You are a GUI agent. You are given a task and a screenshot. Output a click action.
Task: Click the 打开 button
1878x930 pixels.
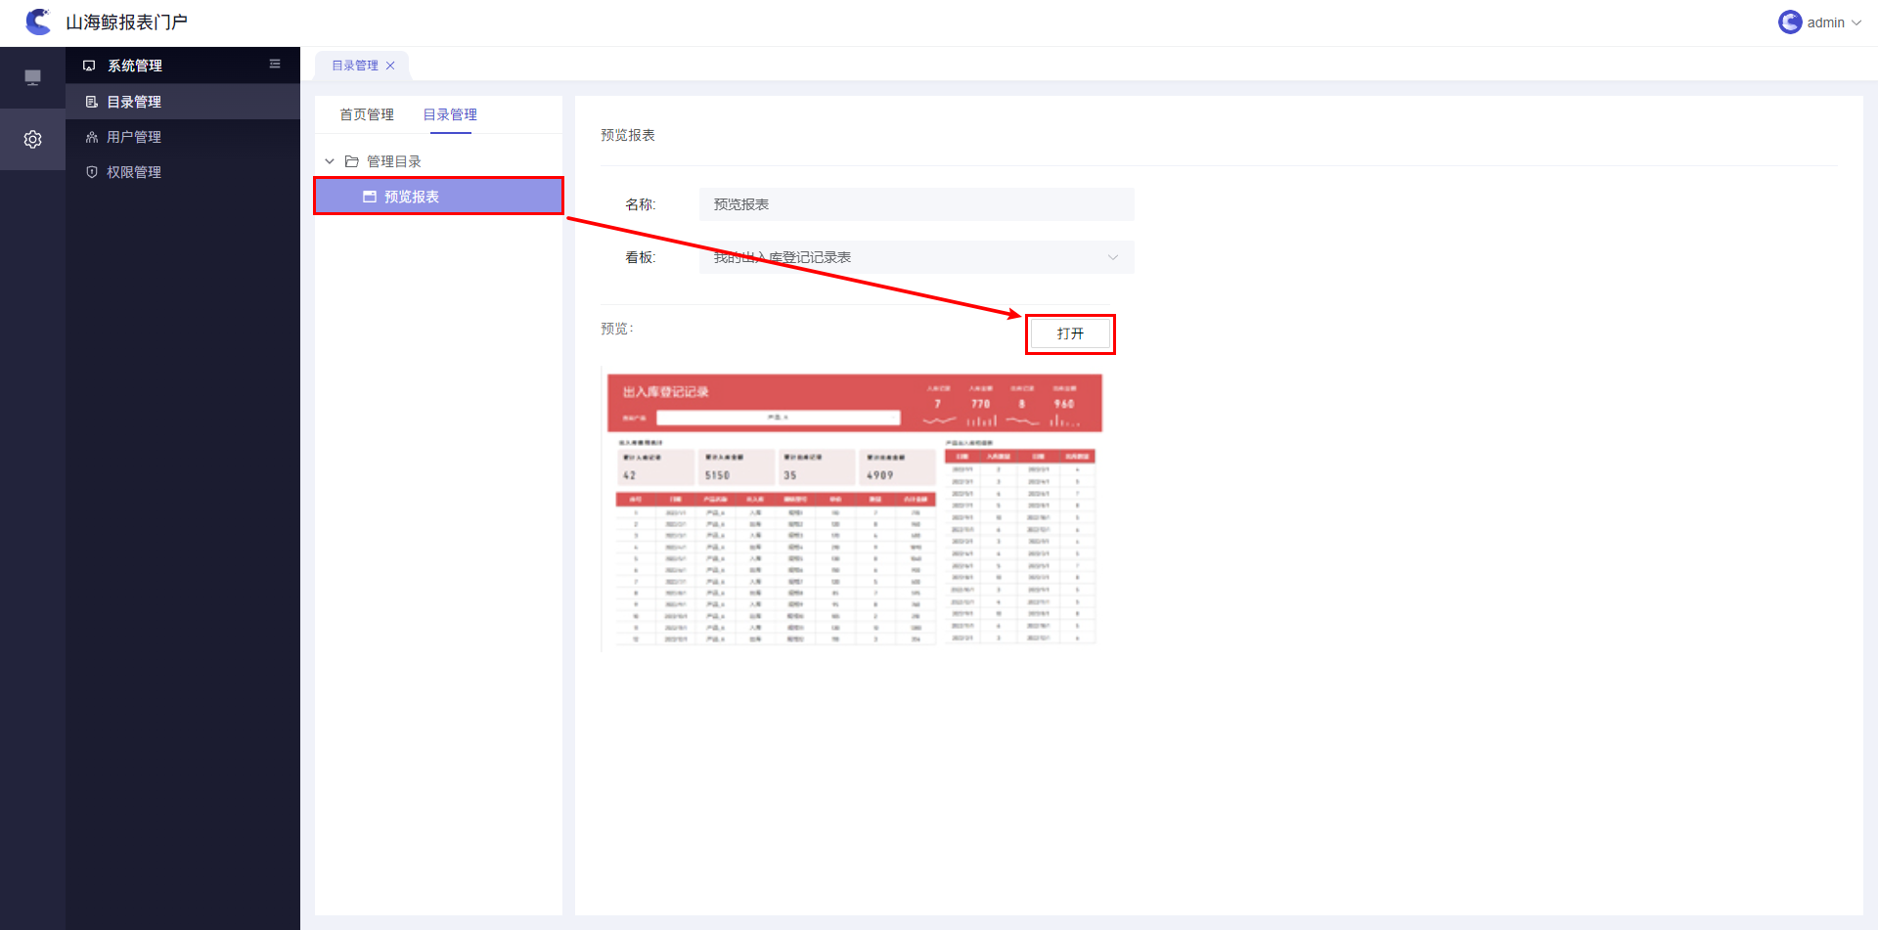(1070, 333)
